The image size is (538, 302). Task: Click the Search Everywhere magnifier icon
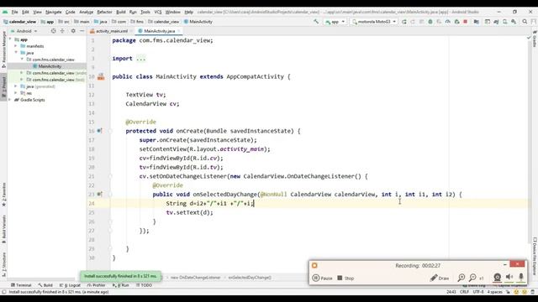[525, 22]
